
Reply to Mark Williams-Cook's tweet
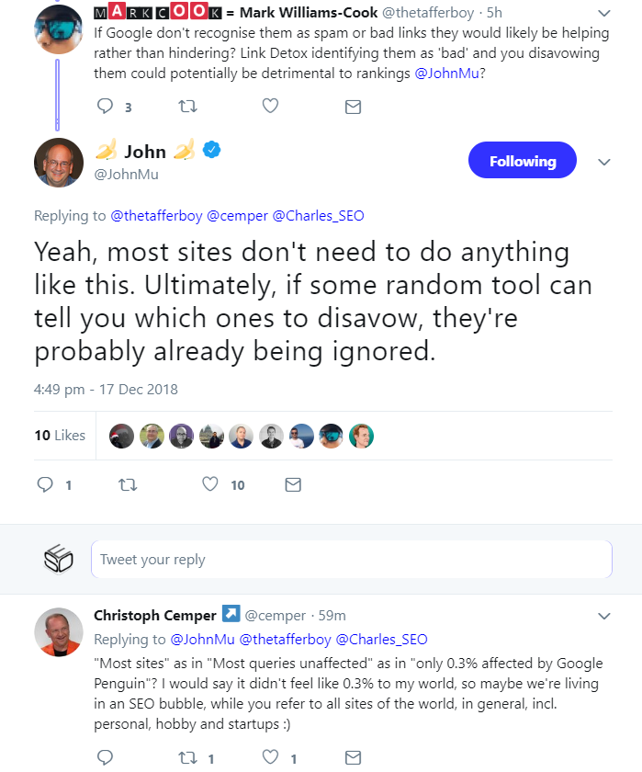pos(106,107)
